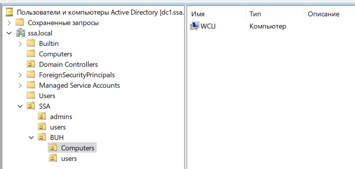Collapse the BUH organizational unit
The image size is (355, 169).
click(31, 138)
